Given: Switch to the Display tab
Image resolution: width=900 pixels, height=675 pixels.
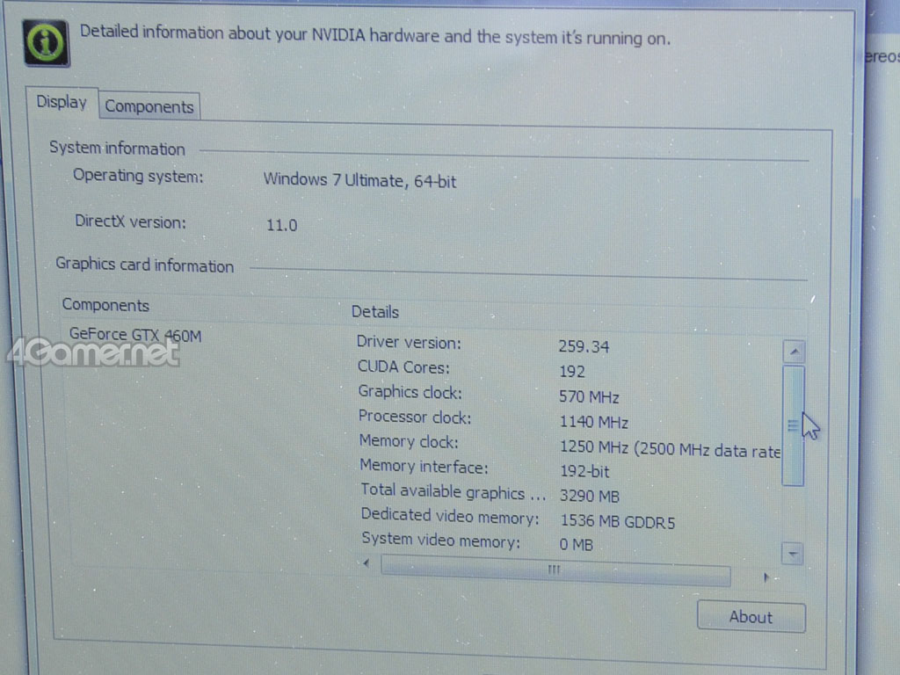Looking at the screenshot, I should tap(62, 103).
